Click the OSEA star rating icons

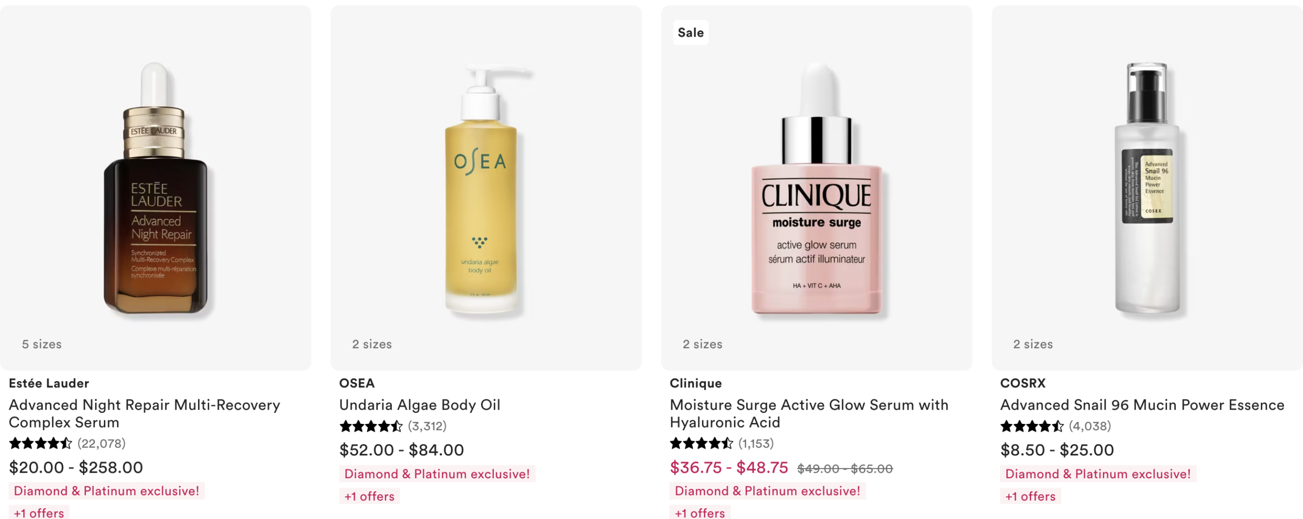371,426
